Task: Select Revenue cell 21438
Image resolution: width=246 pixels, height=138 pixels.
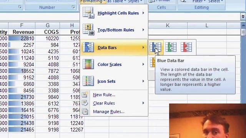Action: pyautogui.click(x=22, y=123)
